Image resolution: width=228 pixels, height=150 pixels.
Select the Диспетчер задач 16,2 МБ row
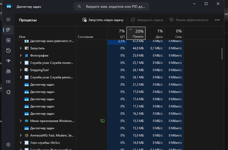(x=99, y=114)
